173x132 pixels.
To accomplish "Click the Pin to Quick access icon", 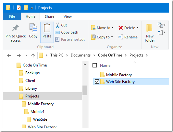I will (x=16, y=28).
